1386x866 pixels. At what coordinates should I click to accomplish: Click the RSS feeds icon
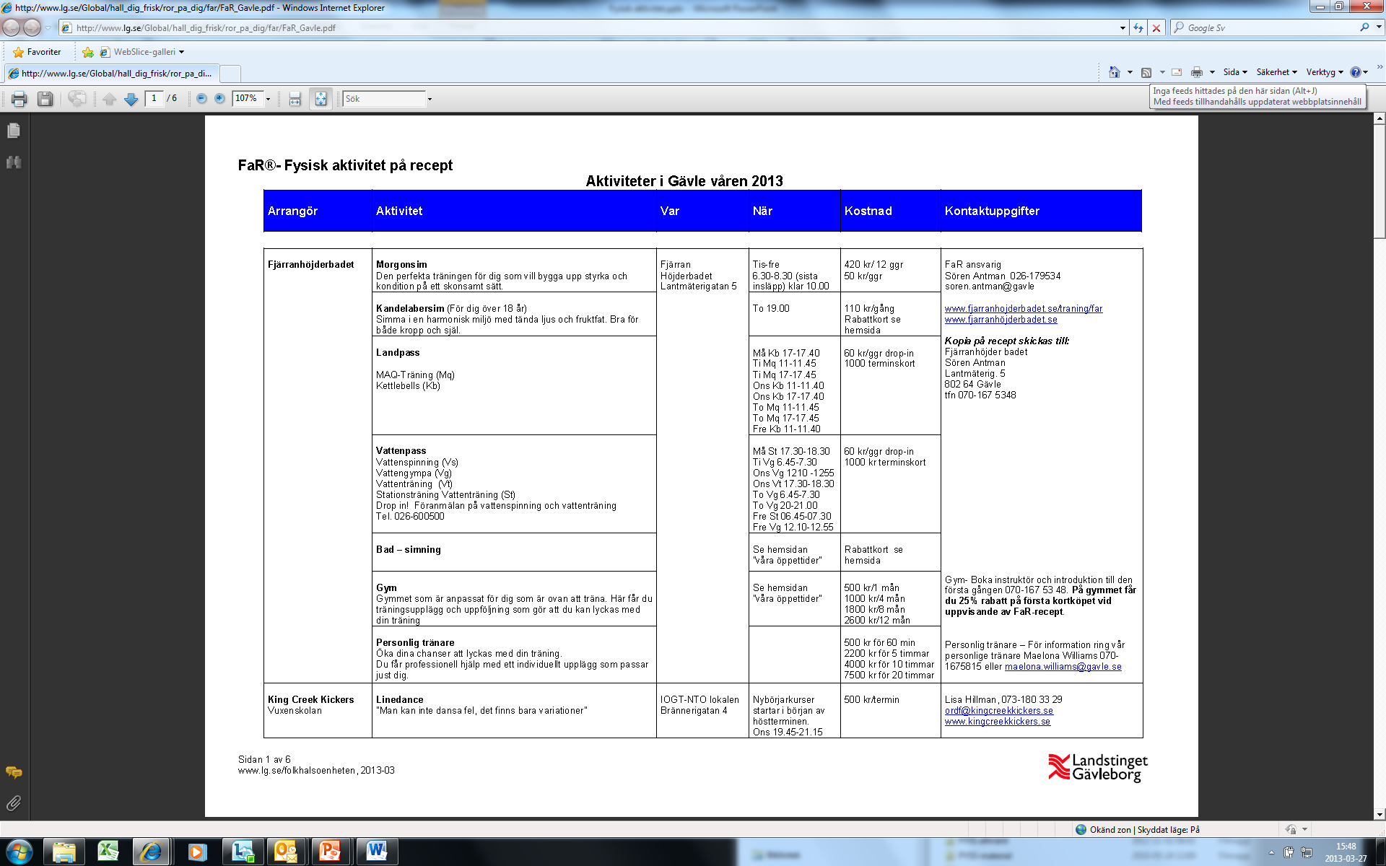pos(1146,72)
